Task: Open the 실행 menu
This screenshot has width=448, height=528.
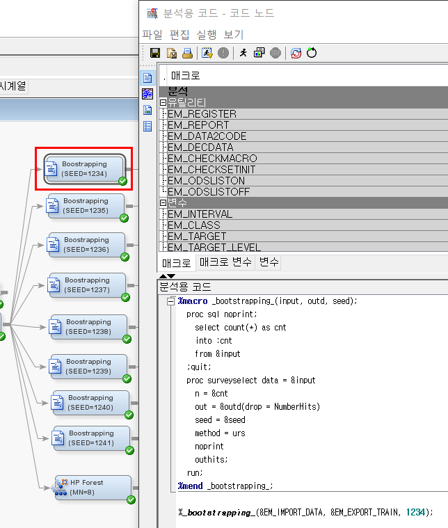Action: click(207, 34)
